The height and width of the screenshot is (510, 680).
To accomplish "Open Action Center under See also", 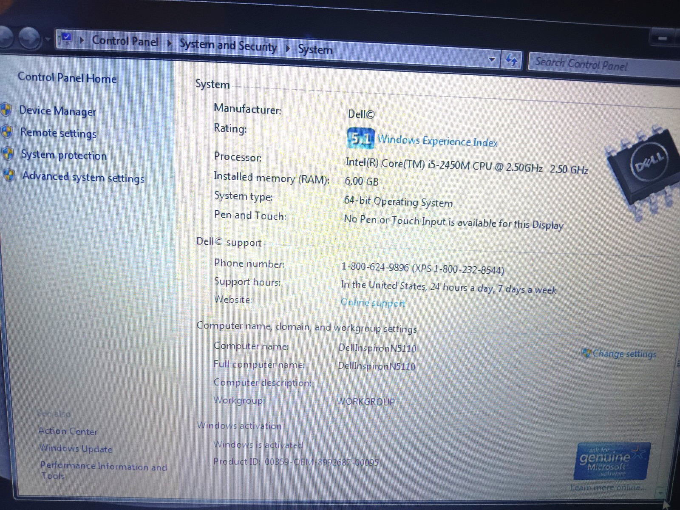I will (68, 431).
